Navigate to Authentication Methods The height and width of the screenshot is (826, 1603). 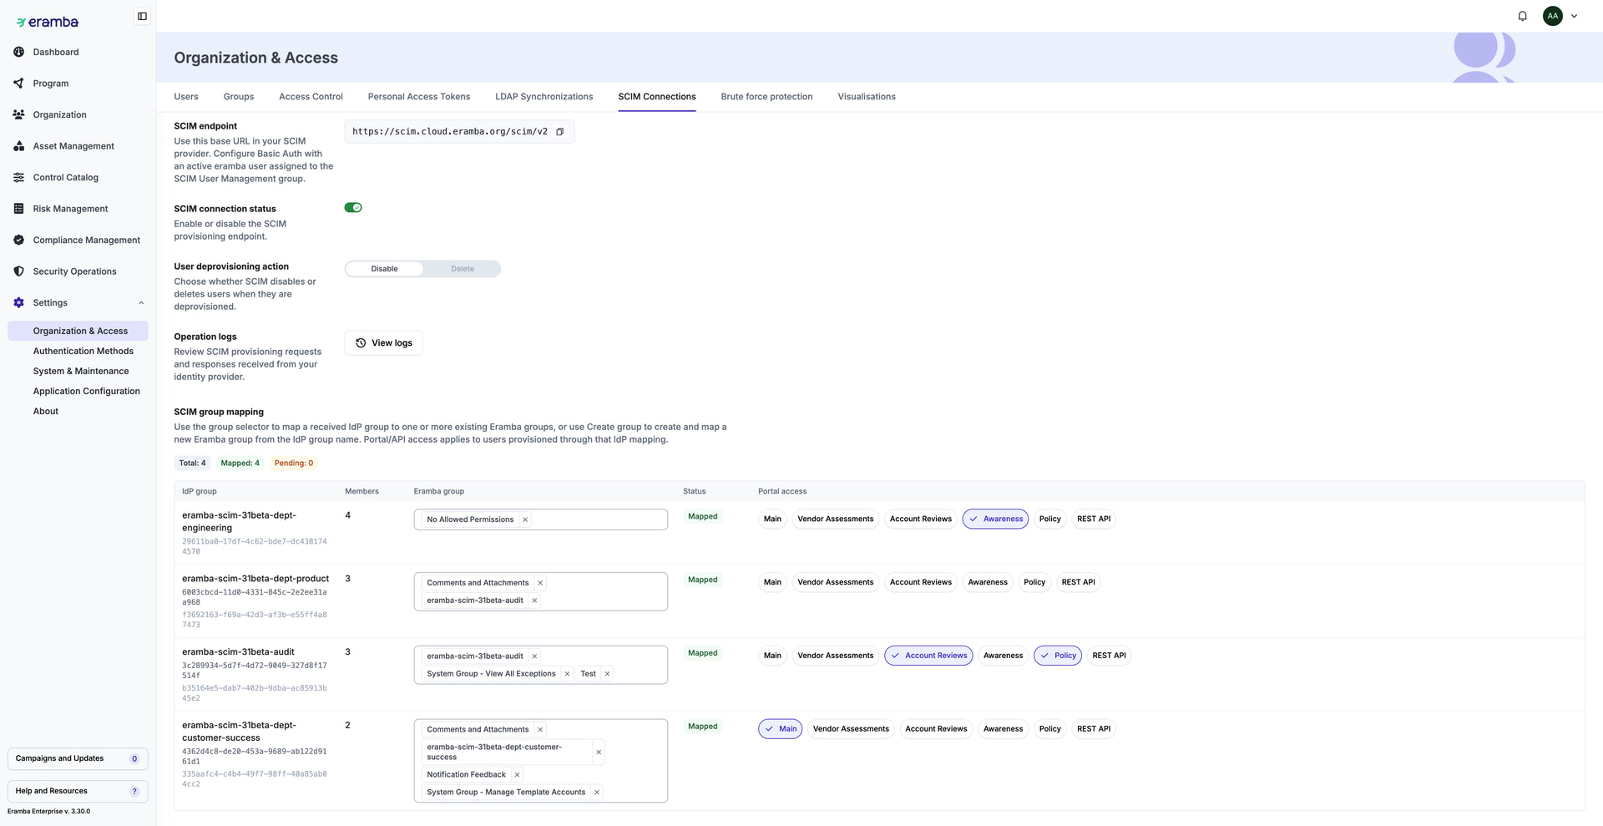[83, 352]
